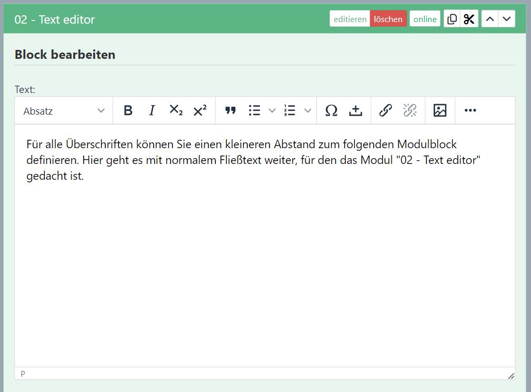This screenshot has height=392, width=531.
Task: Toggle the block's online status
Action: (425, 19)
